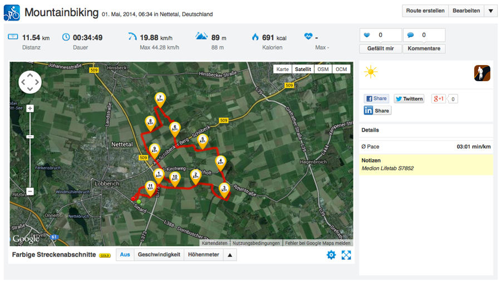501x285 pixels.
Task: Click the Details heading
Action: (370, 130)
